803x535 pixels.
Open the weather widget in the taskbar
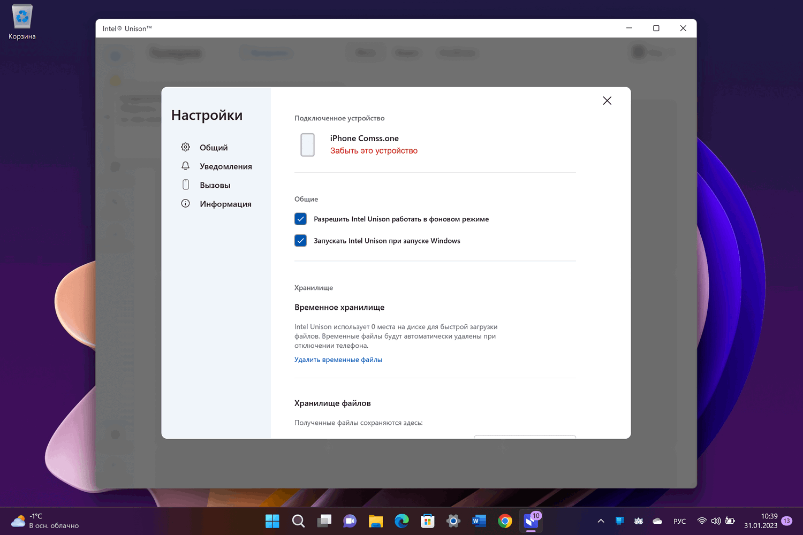tap(45, 521)
